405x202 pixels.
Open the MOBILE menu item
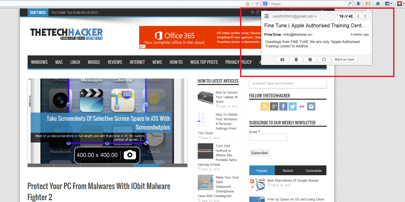[x=94, y=62]
